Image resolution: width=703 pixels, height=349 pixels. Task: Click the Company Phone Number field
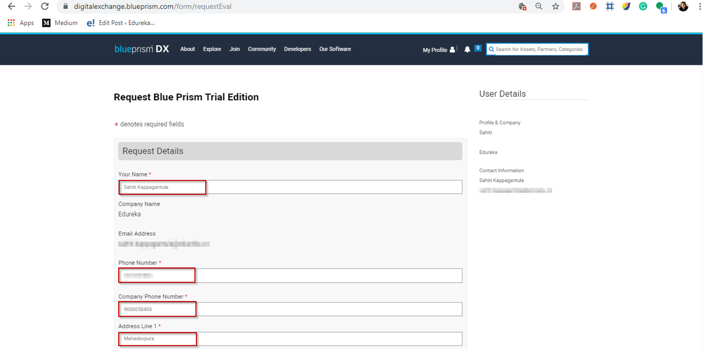click(x=290, y=309)
